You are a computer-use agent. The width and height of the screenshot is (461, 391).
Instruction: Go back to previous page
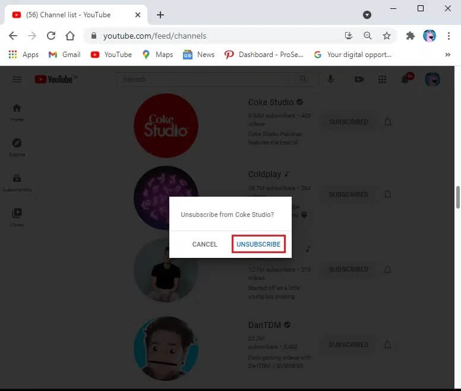click(x=13, y=36)
